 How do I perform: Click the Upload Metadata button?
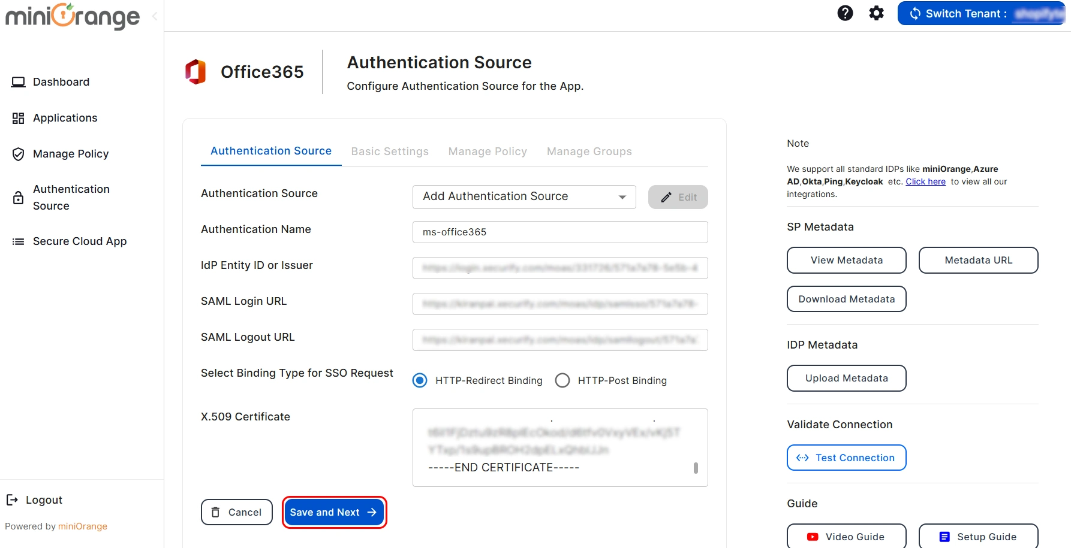[847, 378]
